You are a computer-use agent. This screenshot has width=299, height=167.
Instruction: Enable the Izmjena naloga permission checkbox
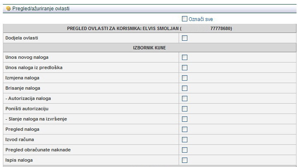coord(184,78)
